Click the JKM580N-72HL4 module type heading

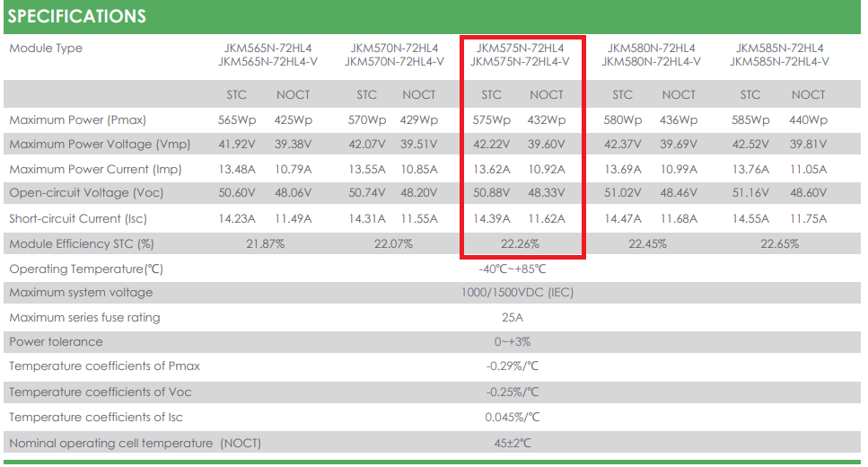pyautogui.click(x=651, y=48)
